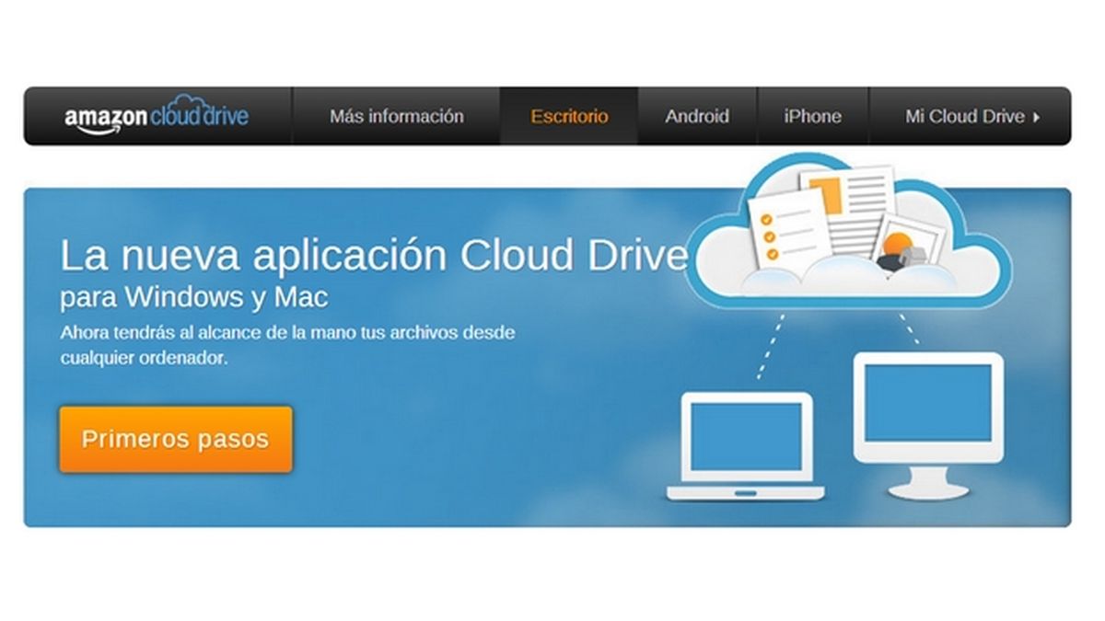The width and height of the screenshot is (1105, 621).
Task: Select the Escritorio navigation item
Action: [568, 116]
